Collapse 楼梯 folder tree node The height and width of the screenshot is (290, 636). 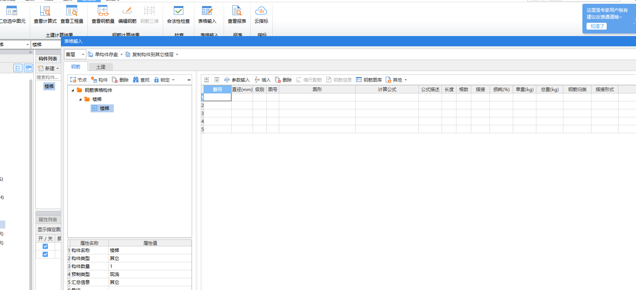coord(80,99)
